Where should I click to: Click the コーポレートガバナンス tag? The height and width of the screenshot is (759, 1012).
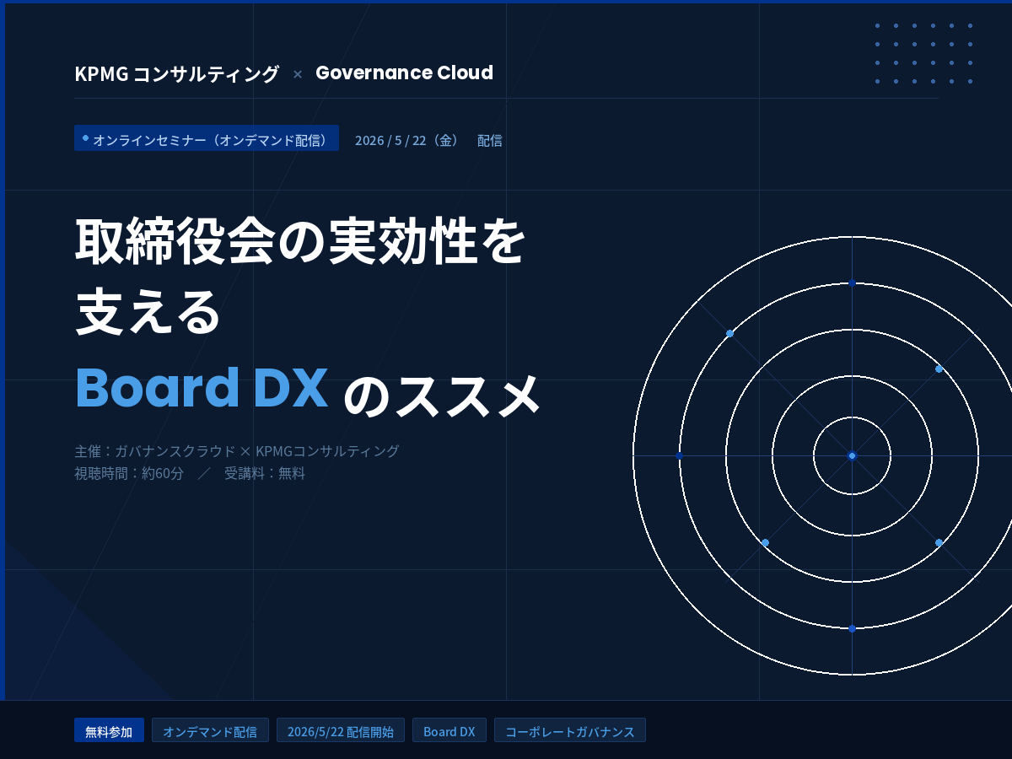pyautogui.click(x=570, y=730)
